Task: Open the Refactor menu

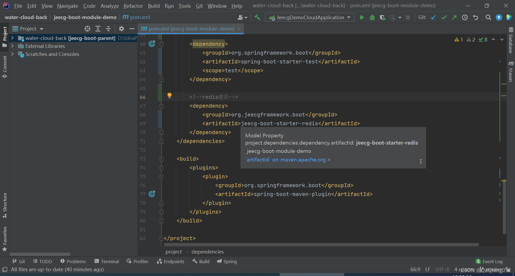Action: pyautogui.click(x=133, y=6)
